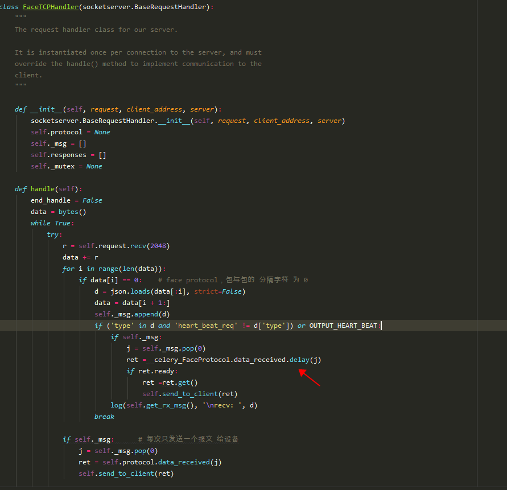Click the last self.send_to_client(ret) line
Viewport: 507px width, 490px height.
pos(126,473)
